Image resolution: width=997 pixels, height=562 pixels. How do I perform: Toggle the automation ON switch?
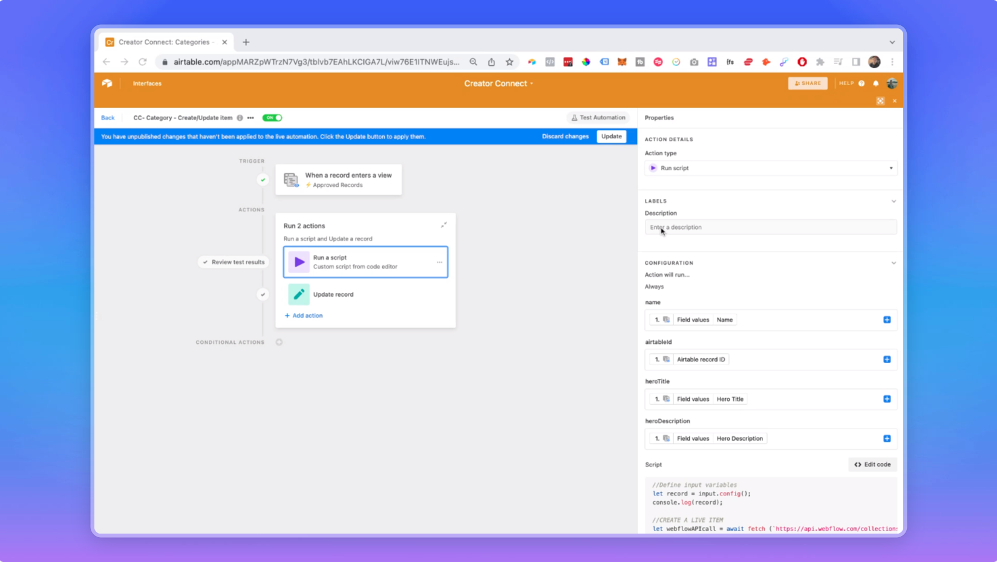coord(272,117)
